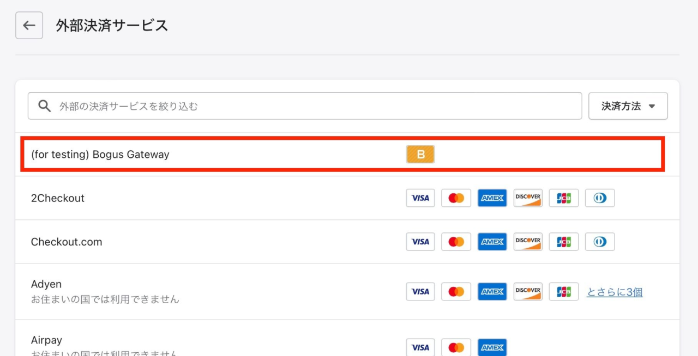Screen dimensions: 698x356
Task: Click the とさらに3個 link in Adyen row
Action: click(615, 292)
